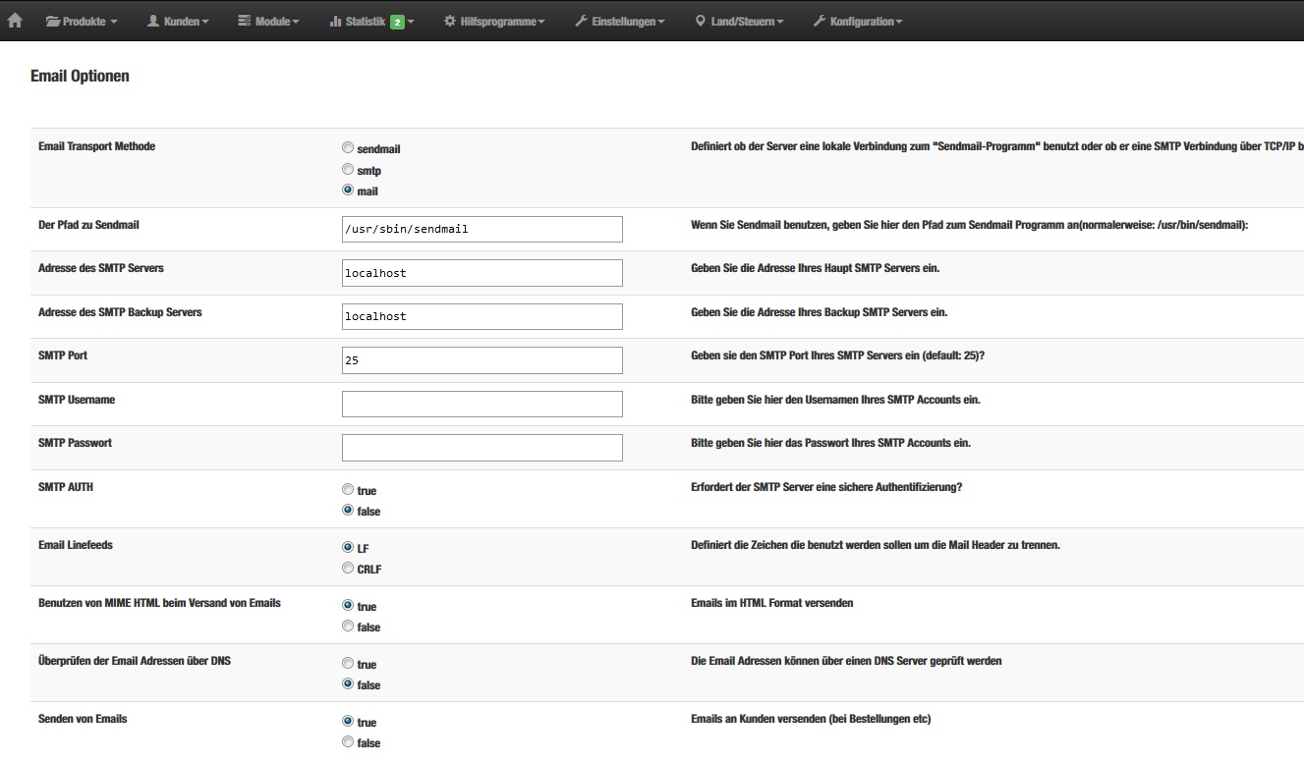Image resolution: width=1304 pixels, height=763 pixels.
Task: Expand the Produkte dropdown menu
Action: [84, 20]
